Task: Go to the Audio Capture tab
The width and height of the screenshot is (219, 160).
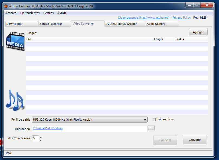Action: pos(162,24)
